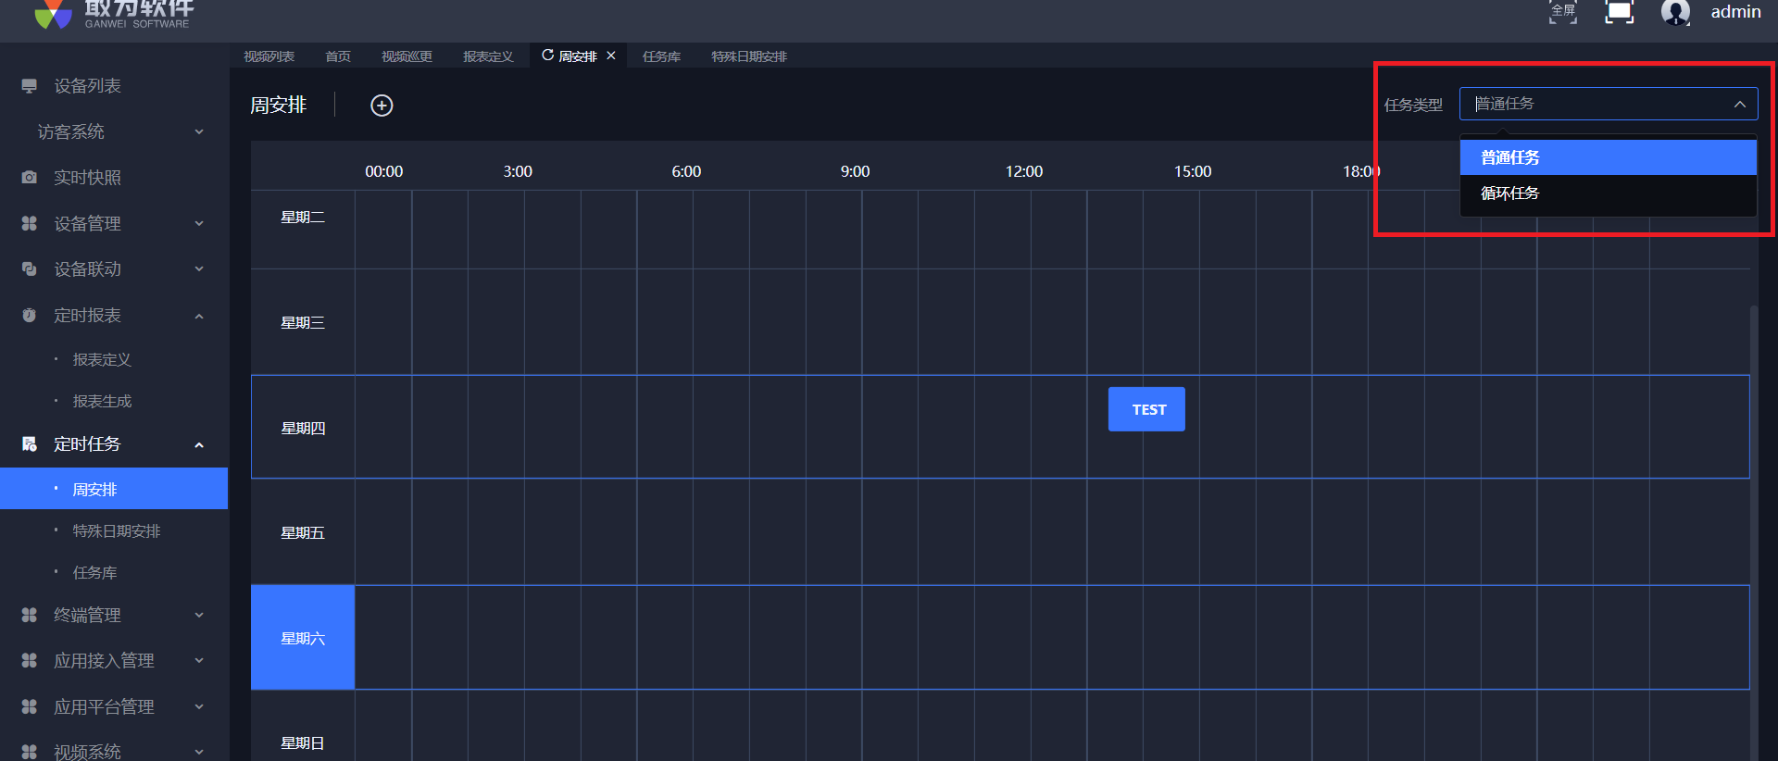Viewport: 1778px width, 761px height.
Task: Click the fullscreen 全屏 icon
Action: coord(1563,12)
